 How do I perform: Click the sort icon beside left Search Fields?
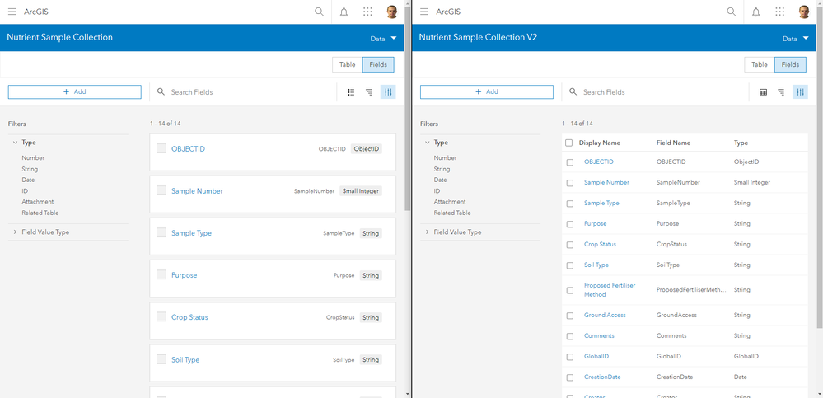tap(369, 92)
